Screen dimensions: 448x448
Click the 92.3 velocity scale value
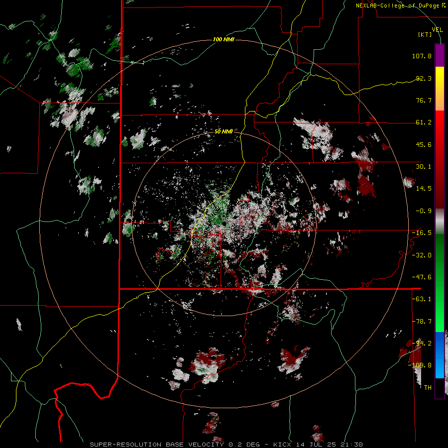[x=424, y=78]
